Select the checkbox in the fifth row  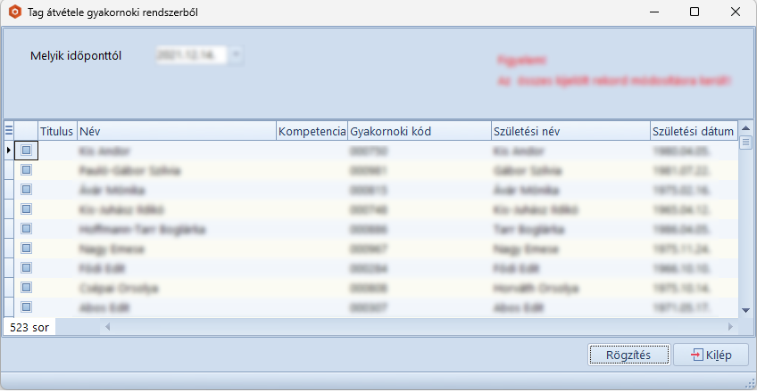(27, 229)
